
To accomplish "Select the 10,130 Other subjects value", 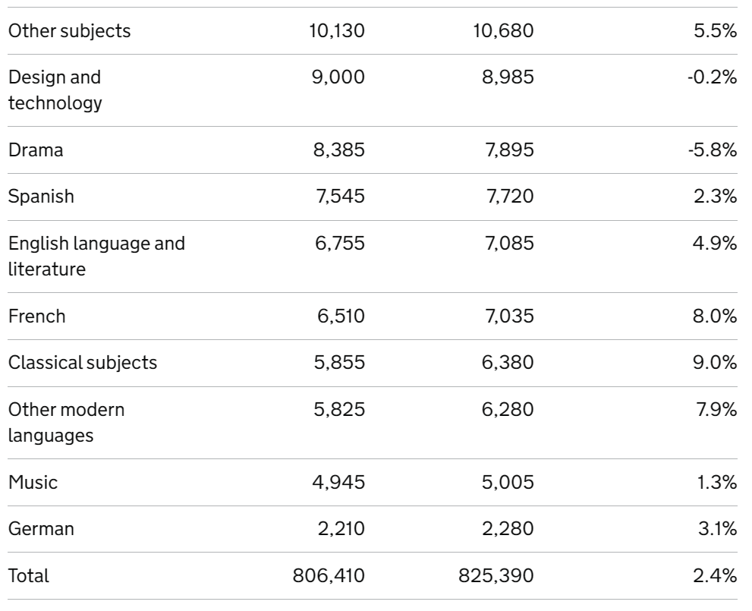I will click(339, 31).
